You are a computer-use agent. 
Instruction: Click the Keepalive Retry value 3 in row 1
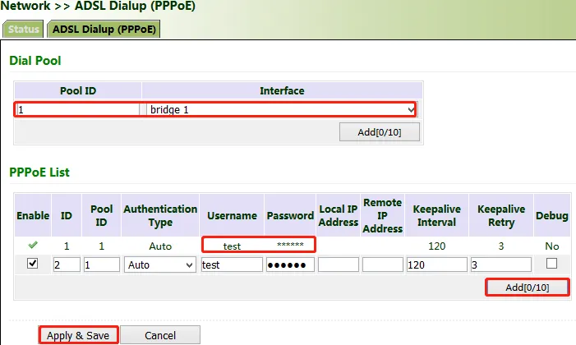click(501, 246)
